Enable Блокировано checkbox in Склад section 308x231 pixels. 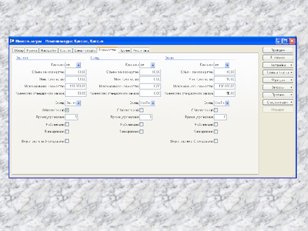pyautogui.click(x=141, y=132)
